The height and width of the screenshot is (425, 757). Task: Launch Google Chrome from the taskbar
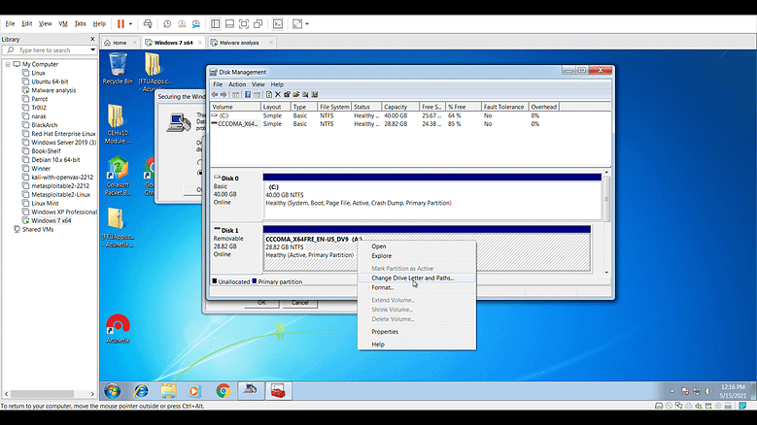point(223,391)
